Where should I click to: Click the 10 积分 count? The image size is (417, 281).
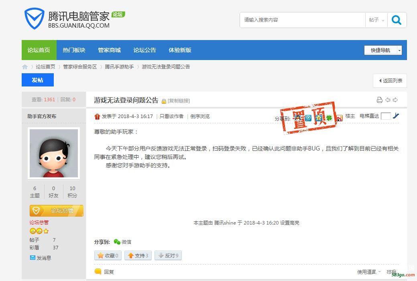[x=72, y=192]
